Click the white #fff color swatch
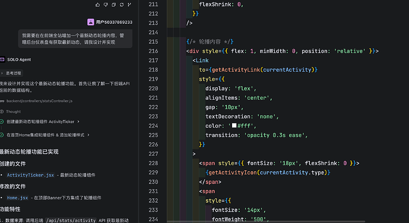409x223 pixels. coord(234,126)
